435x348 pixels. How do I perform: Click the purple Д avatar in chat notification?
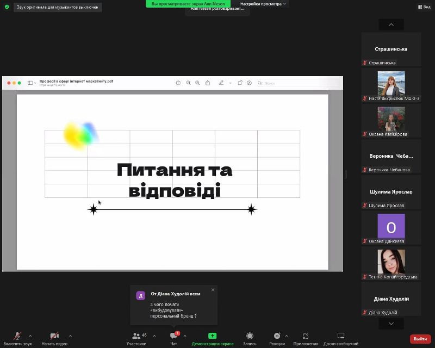[x=141, y=296]
